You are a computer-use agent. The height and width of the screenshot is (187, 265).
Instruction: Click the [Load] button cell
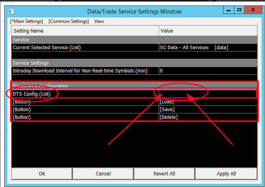click(208, 102)
